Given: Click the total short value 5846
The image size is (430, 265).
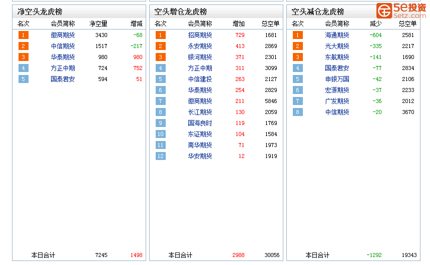Looking at the screenshot, I should tap(271, 101).
